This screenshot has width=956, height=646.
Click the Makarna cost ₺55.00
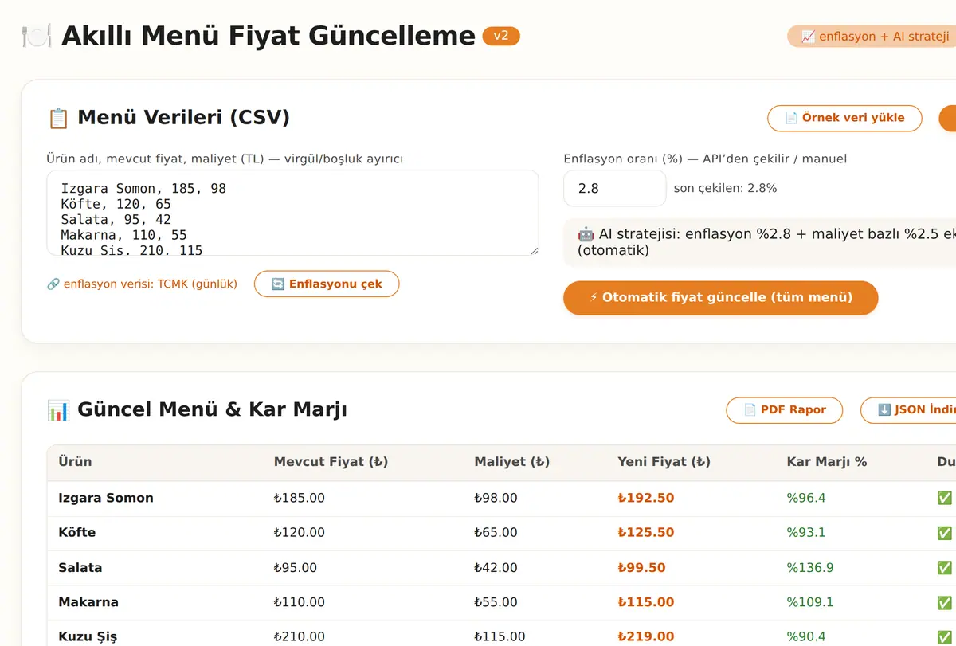(x=496, y=602)
